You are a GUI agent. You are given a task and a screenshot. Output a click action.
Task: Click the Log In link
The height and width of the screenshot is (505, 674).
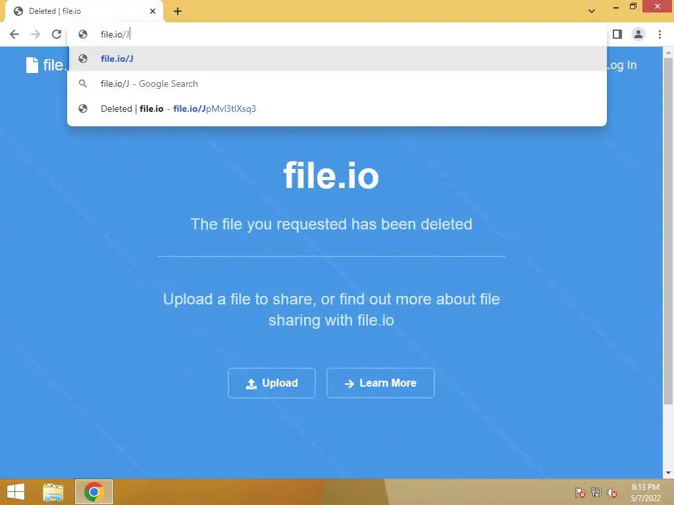pyautogui.click(x=621, y=65)
